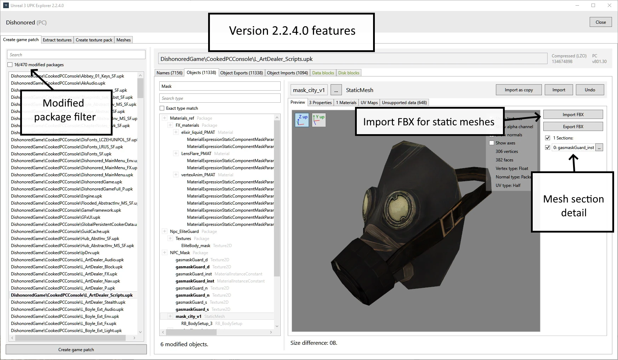Click the package list scroll-down arrow
This screenshot has width=618, height=360.
pyautogui.click(x=141, y=332)
